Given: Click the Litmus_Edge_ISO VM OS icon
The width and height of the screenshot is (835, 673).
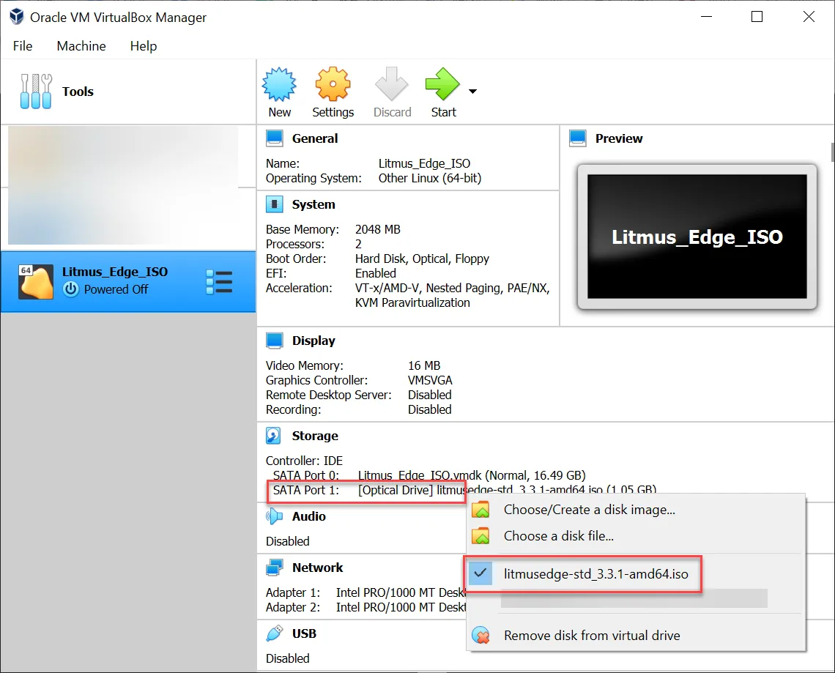Looking at the screenshot, I should (x=36, y=282).
